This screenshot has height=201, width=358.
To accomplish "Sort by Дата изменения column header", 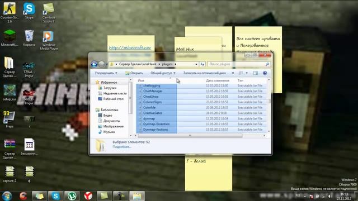I will [x=218, y=80].
